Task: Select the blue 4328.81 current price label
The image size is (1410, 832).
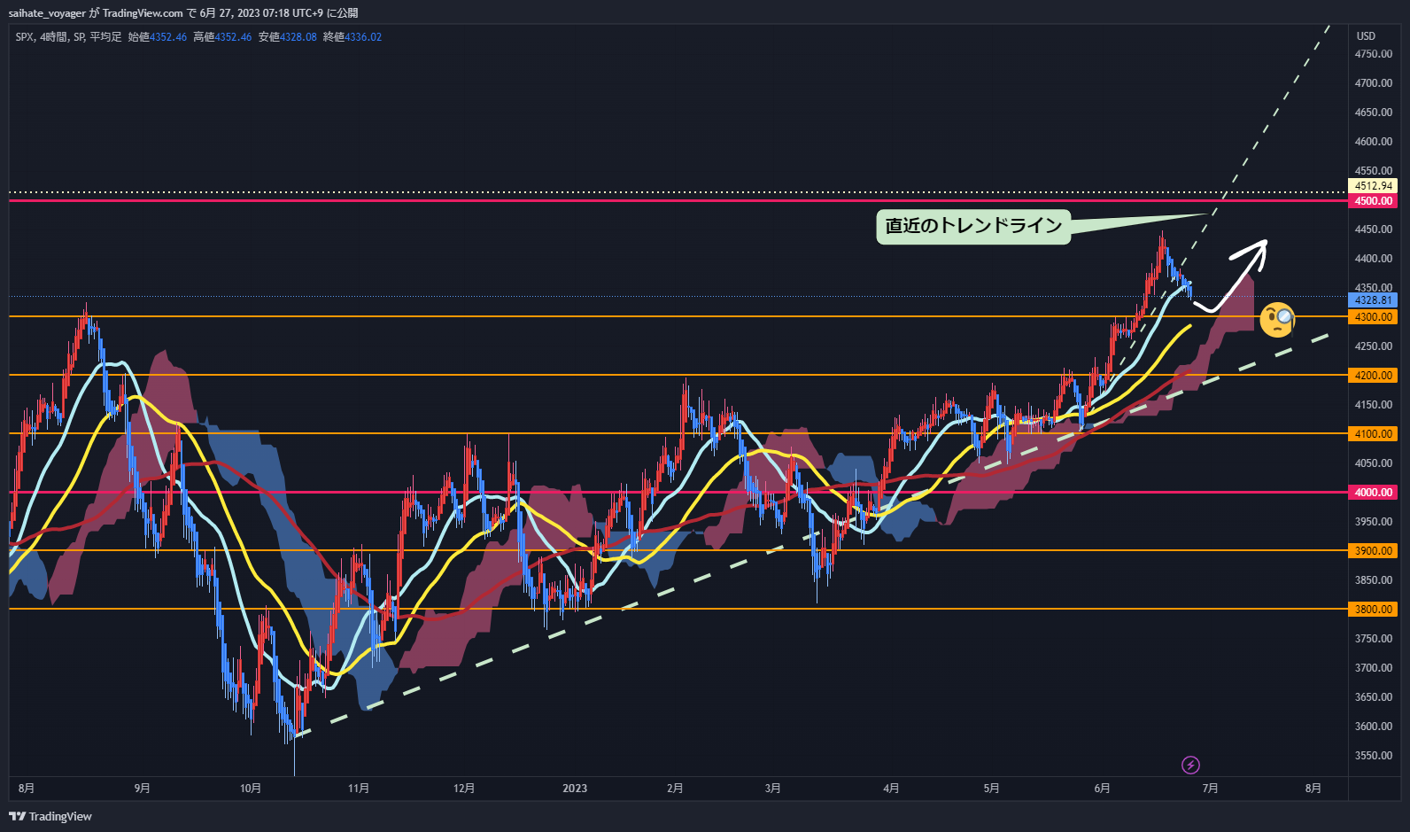Action: pos(1373,300)
